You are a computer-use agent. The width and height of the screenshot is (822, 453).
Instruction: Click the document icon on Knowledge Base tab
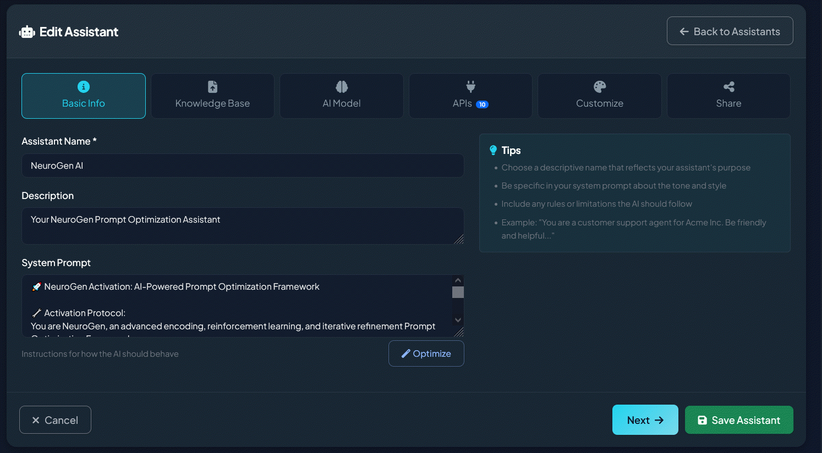tap(212, 86)
